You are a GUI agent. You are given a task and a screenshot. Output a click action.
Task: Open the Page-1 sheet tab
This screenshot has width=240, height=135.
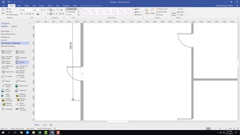point(37,125)
